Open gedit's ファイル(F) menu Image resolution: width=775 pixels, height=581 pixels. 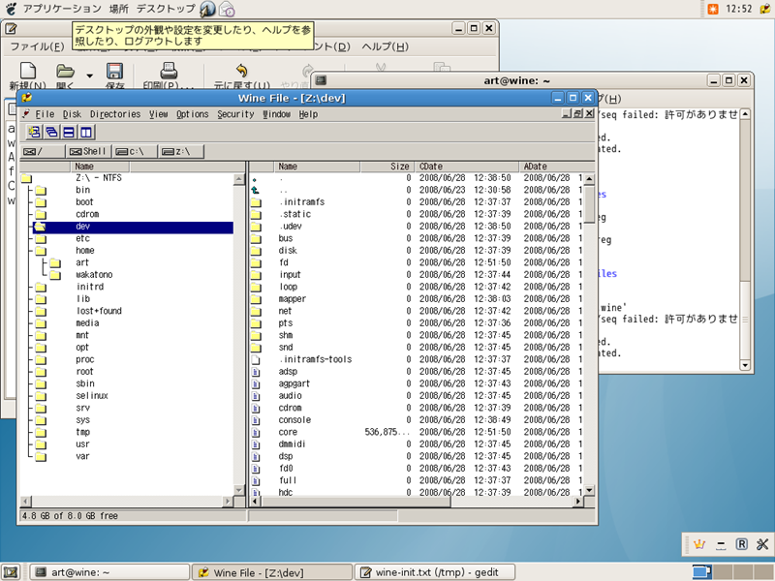37,46
